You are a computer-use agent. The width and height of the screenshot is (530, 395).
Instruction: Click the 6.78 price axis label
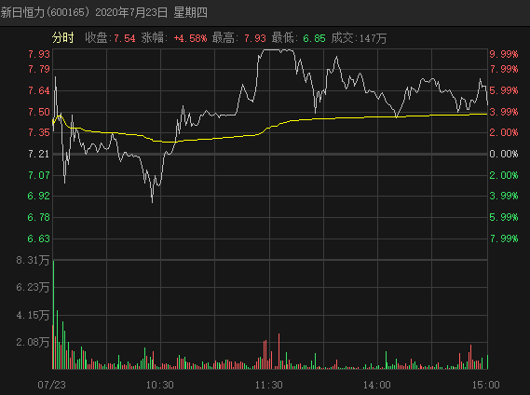[x=38, y=217]
